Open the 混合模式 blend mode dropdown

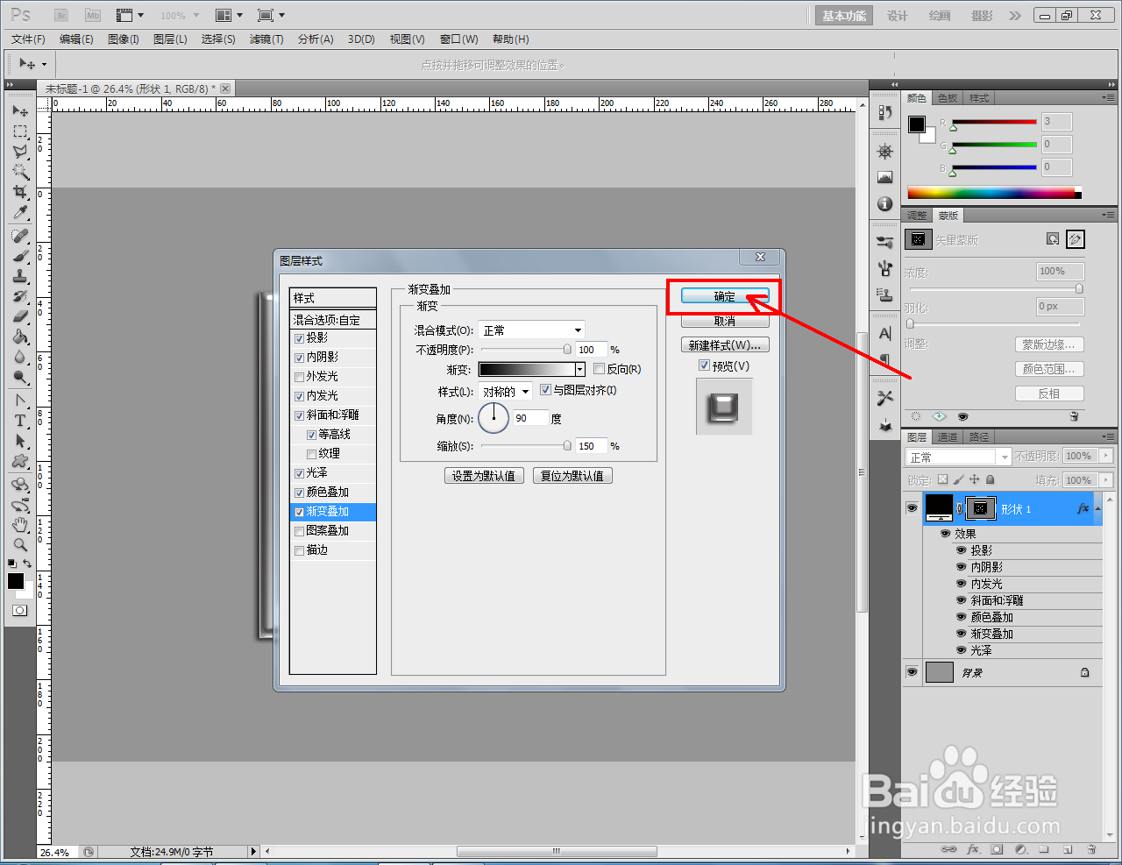click(532, 330)
